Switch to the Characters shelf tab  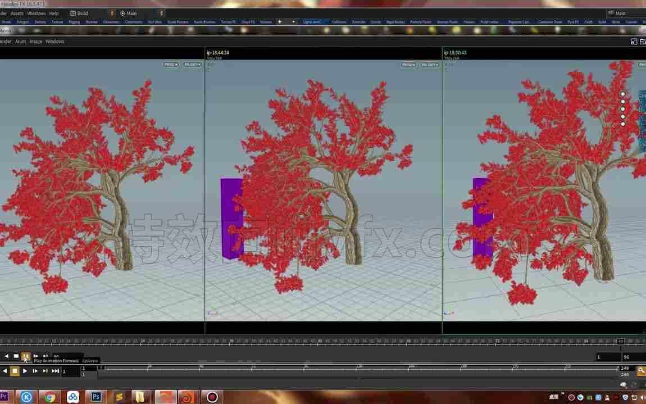(x=111, y=22)
